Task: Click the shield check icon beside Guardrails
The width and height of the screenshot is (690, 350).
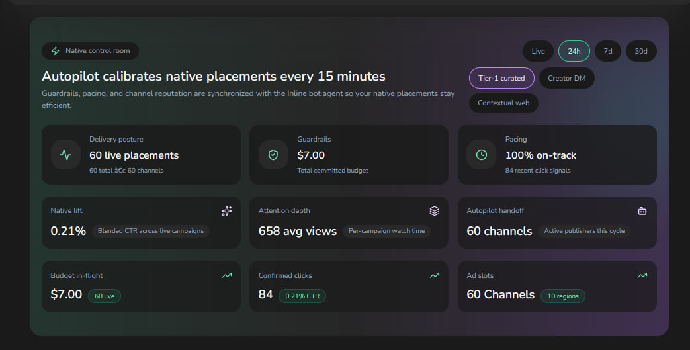Action: click(273, 155)
